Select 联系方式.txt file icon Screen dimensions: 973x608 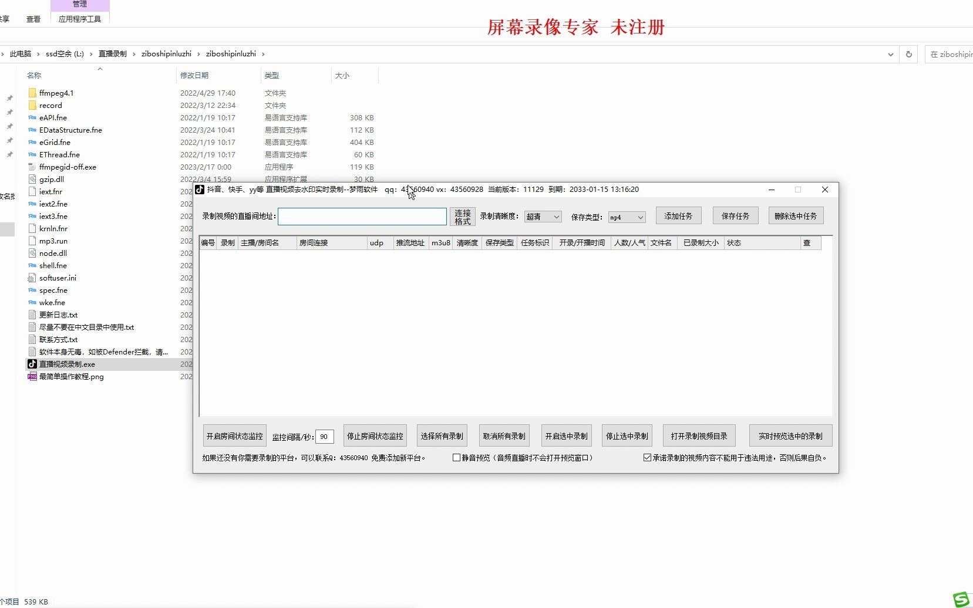point(32,339)
